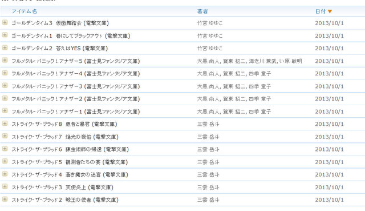Sort by the アイテム名 column header

pos(24,11)
